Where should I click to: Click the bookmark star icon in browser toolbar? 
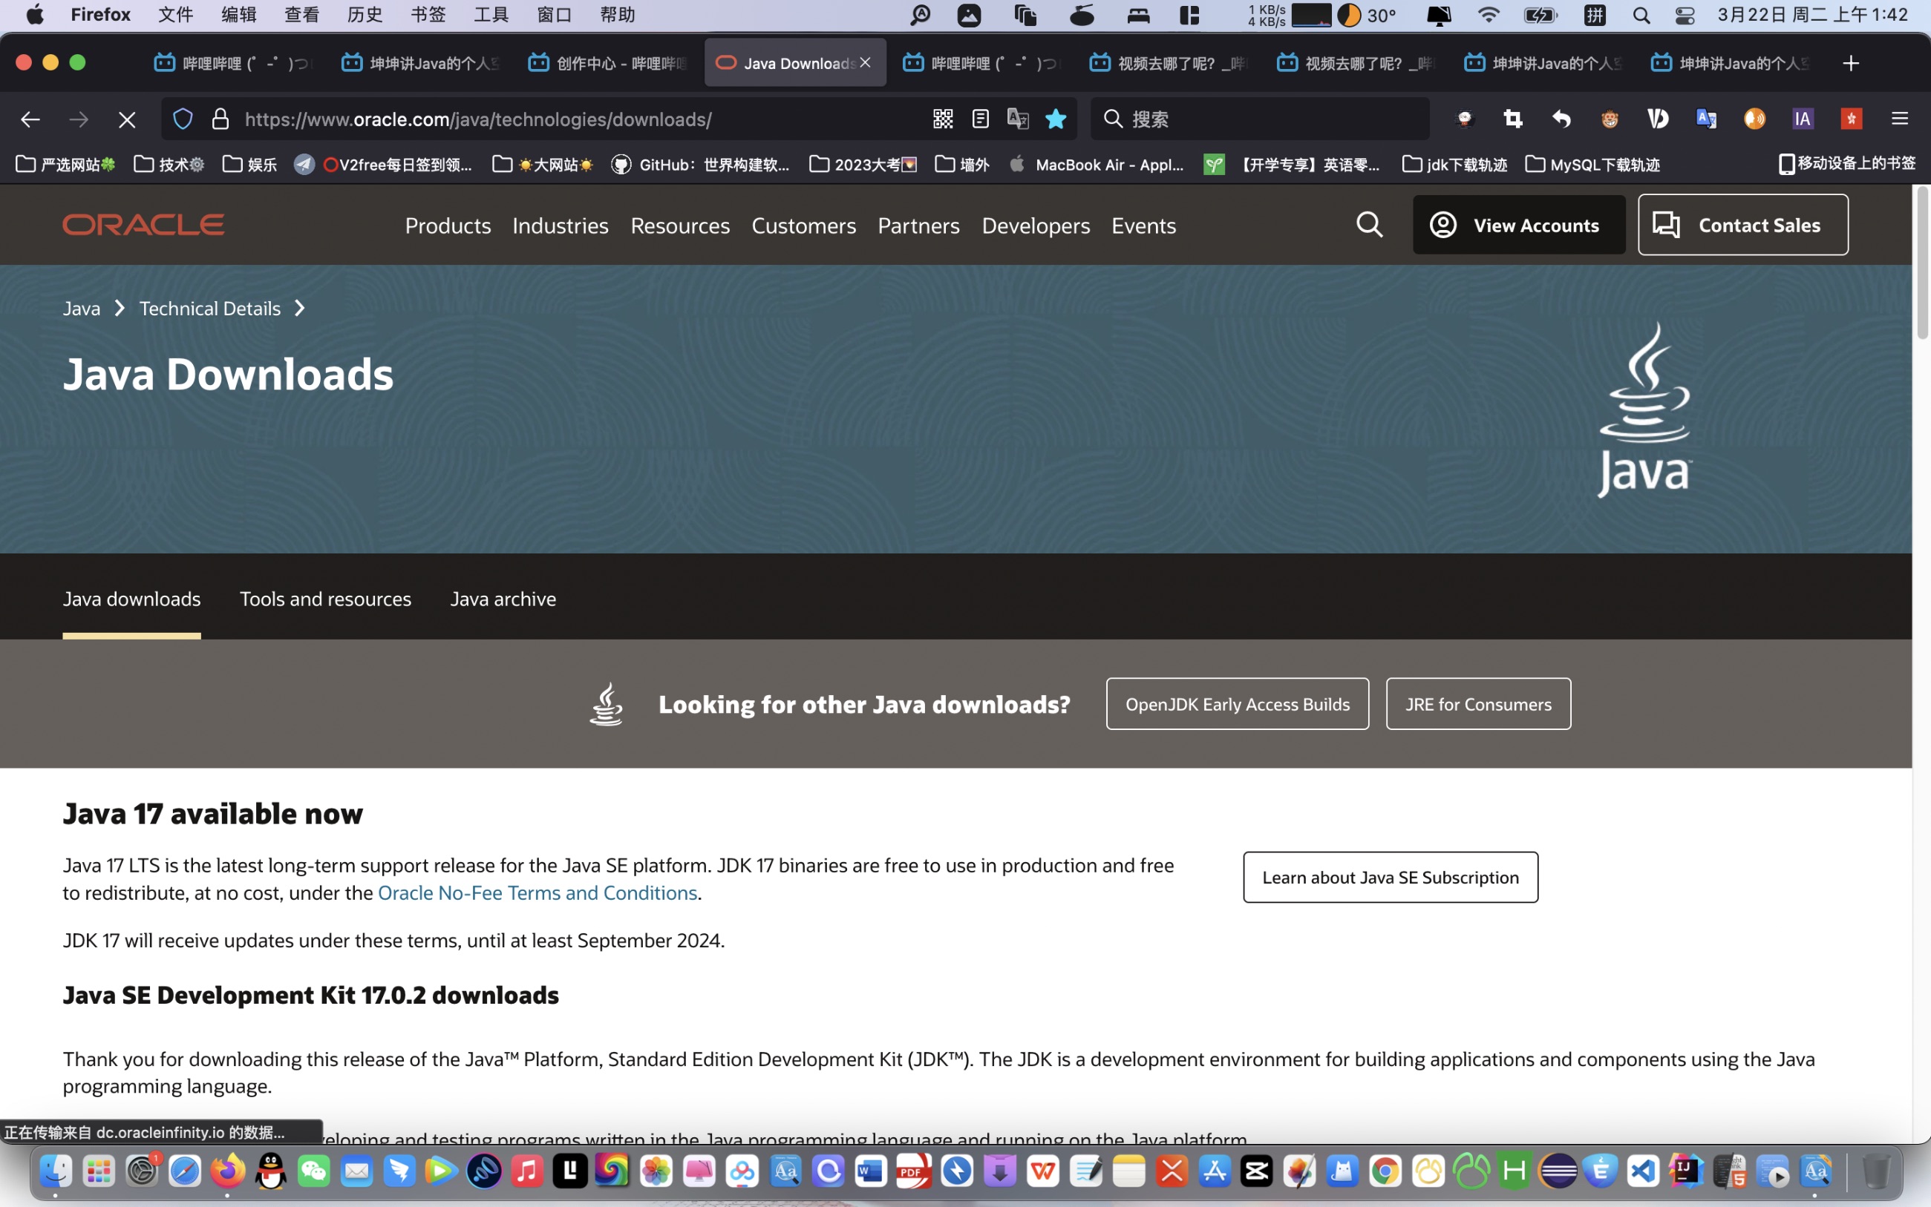tap(1057, 118)
